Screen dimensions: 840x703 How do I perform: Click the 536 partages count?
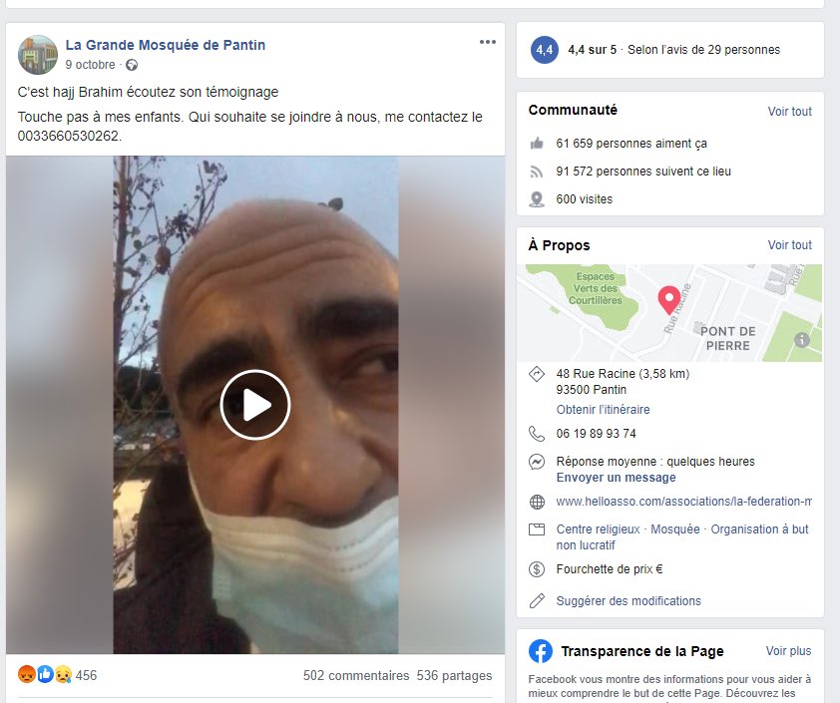[x=454, y=675]
